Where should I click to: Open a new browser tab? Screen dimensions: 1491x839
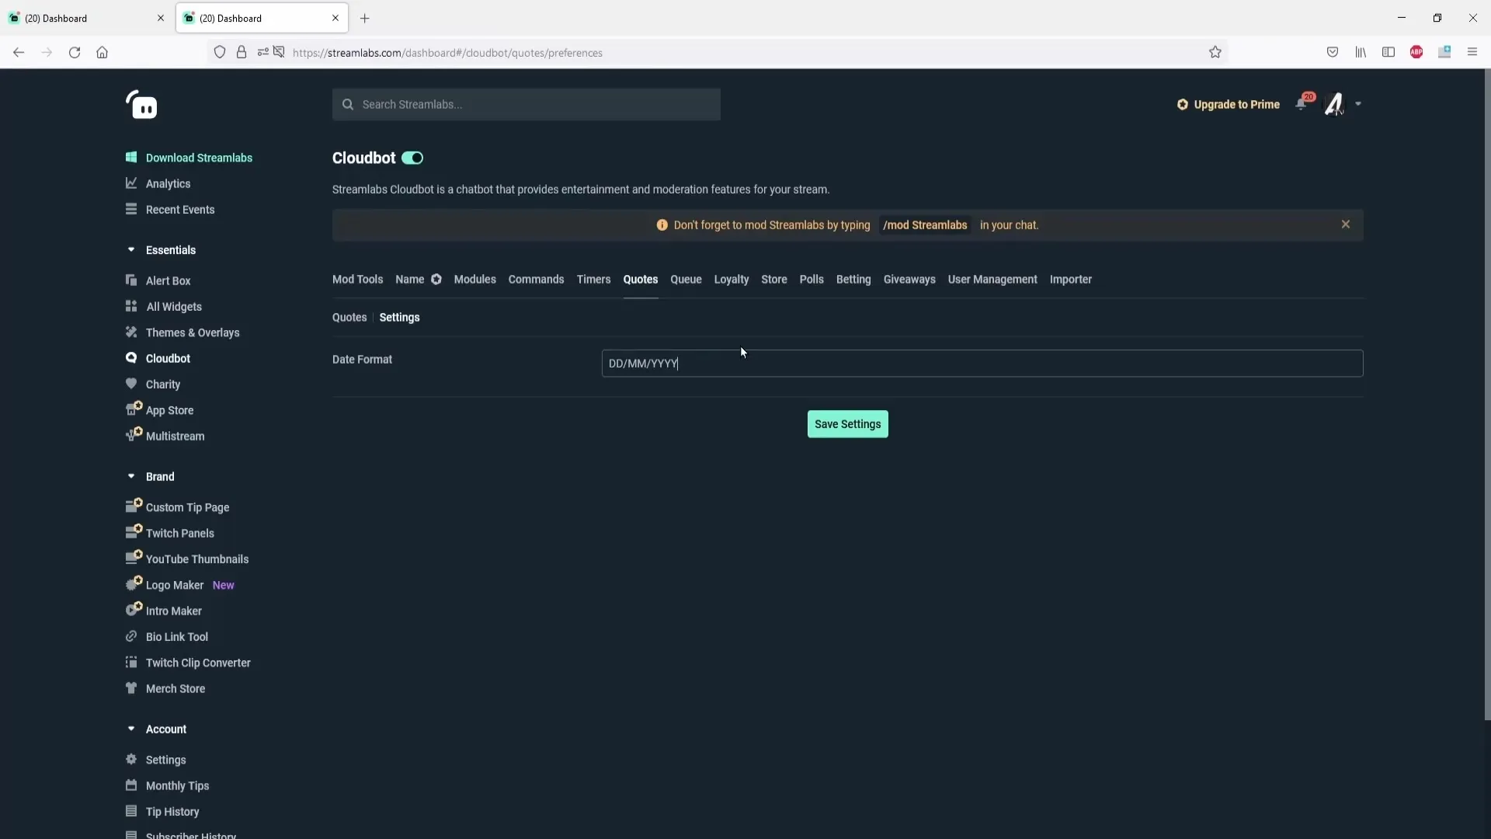pos(365,18)
